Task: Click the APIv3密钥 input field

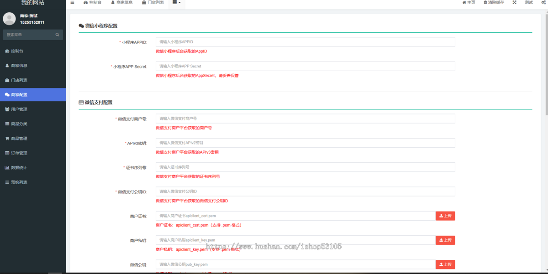Action: click(x=306, y=143)
